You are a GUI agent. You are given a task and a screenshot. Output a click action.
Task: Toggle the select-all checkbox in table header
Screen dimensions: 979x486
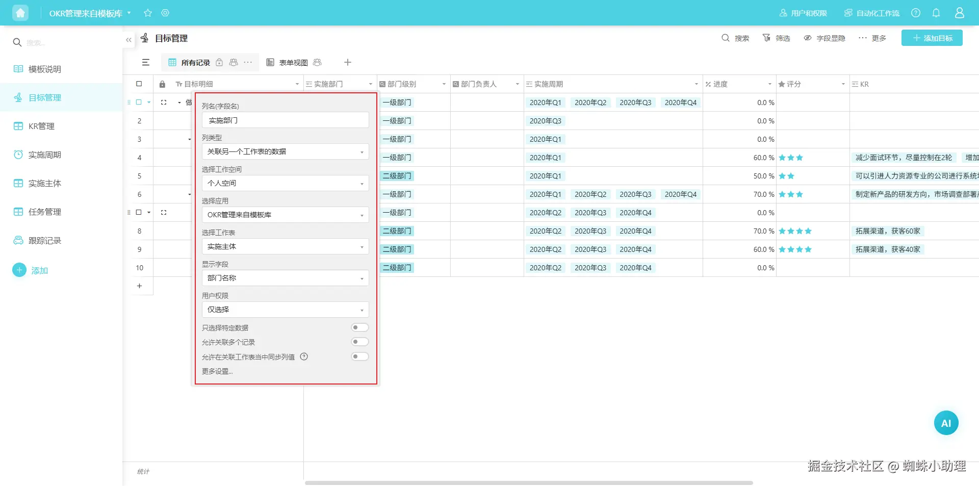139,84
